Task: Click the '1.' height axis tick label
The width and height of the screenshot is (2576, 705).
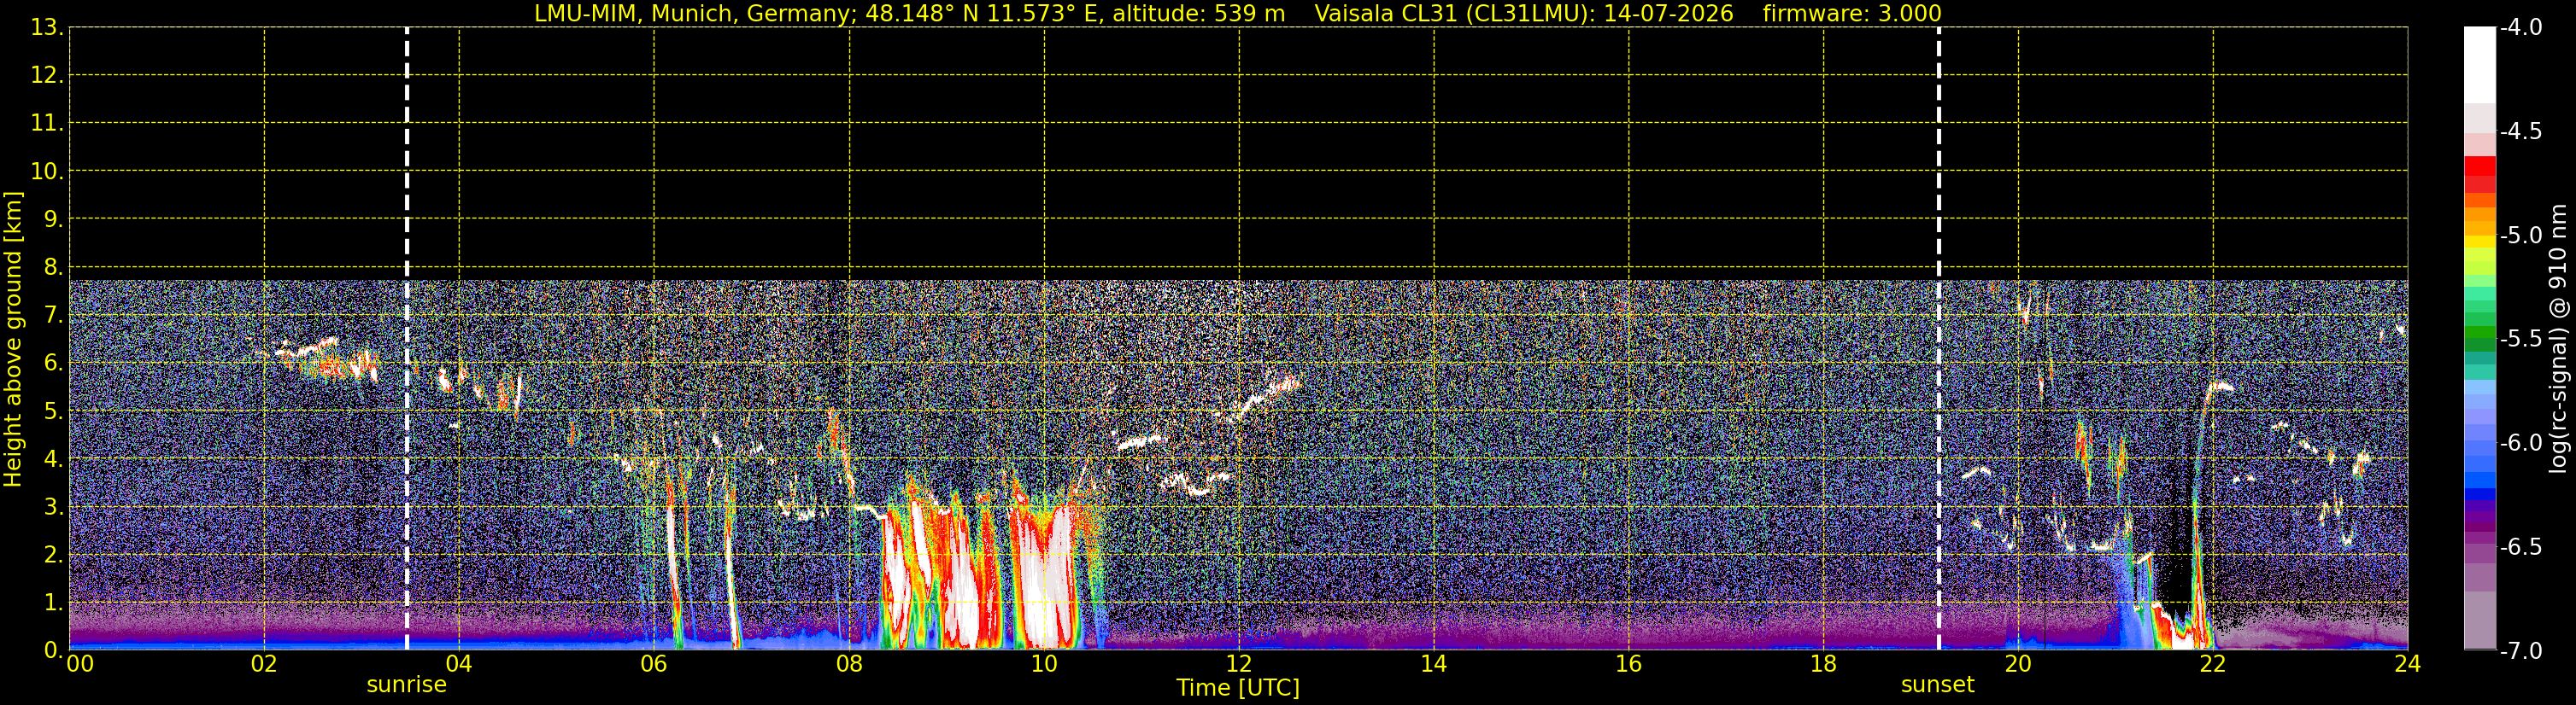Action: pos(54,603)
